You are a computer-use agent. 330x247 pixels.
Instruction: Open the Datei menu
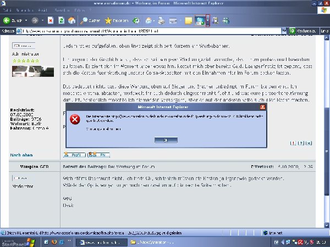coord(8,10)
